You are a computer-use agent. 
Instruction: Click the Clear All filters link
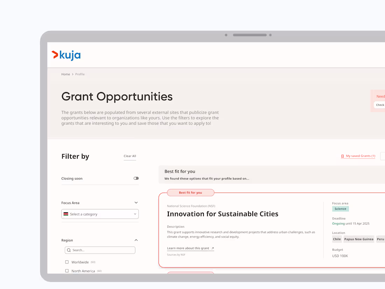click(x=129, y=156)
